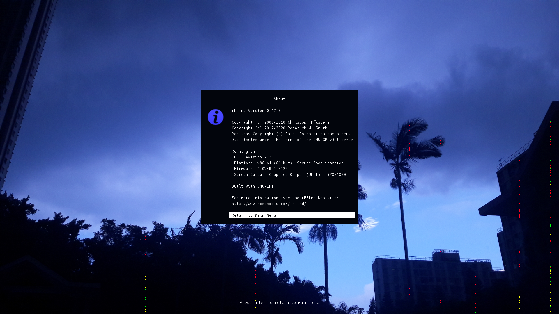Screen dimensions: 559x314
Task: Click the Running on: label
Action: coord(244,151)
